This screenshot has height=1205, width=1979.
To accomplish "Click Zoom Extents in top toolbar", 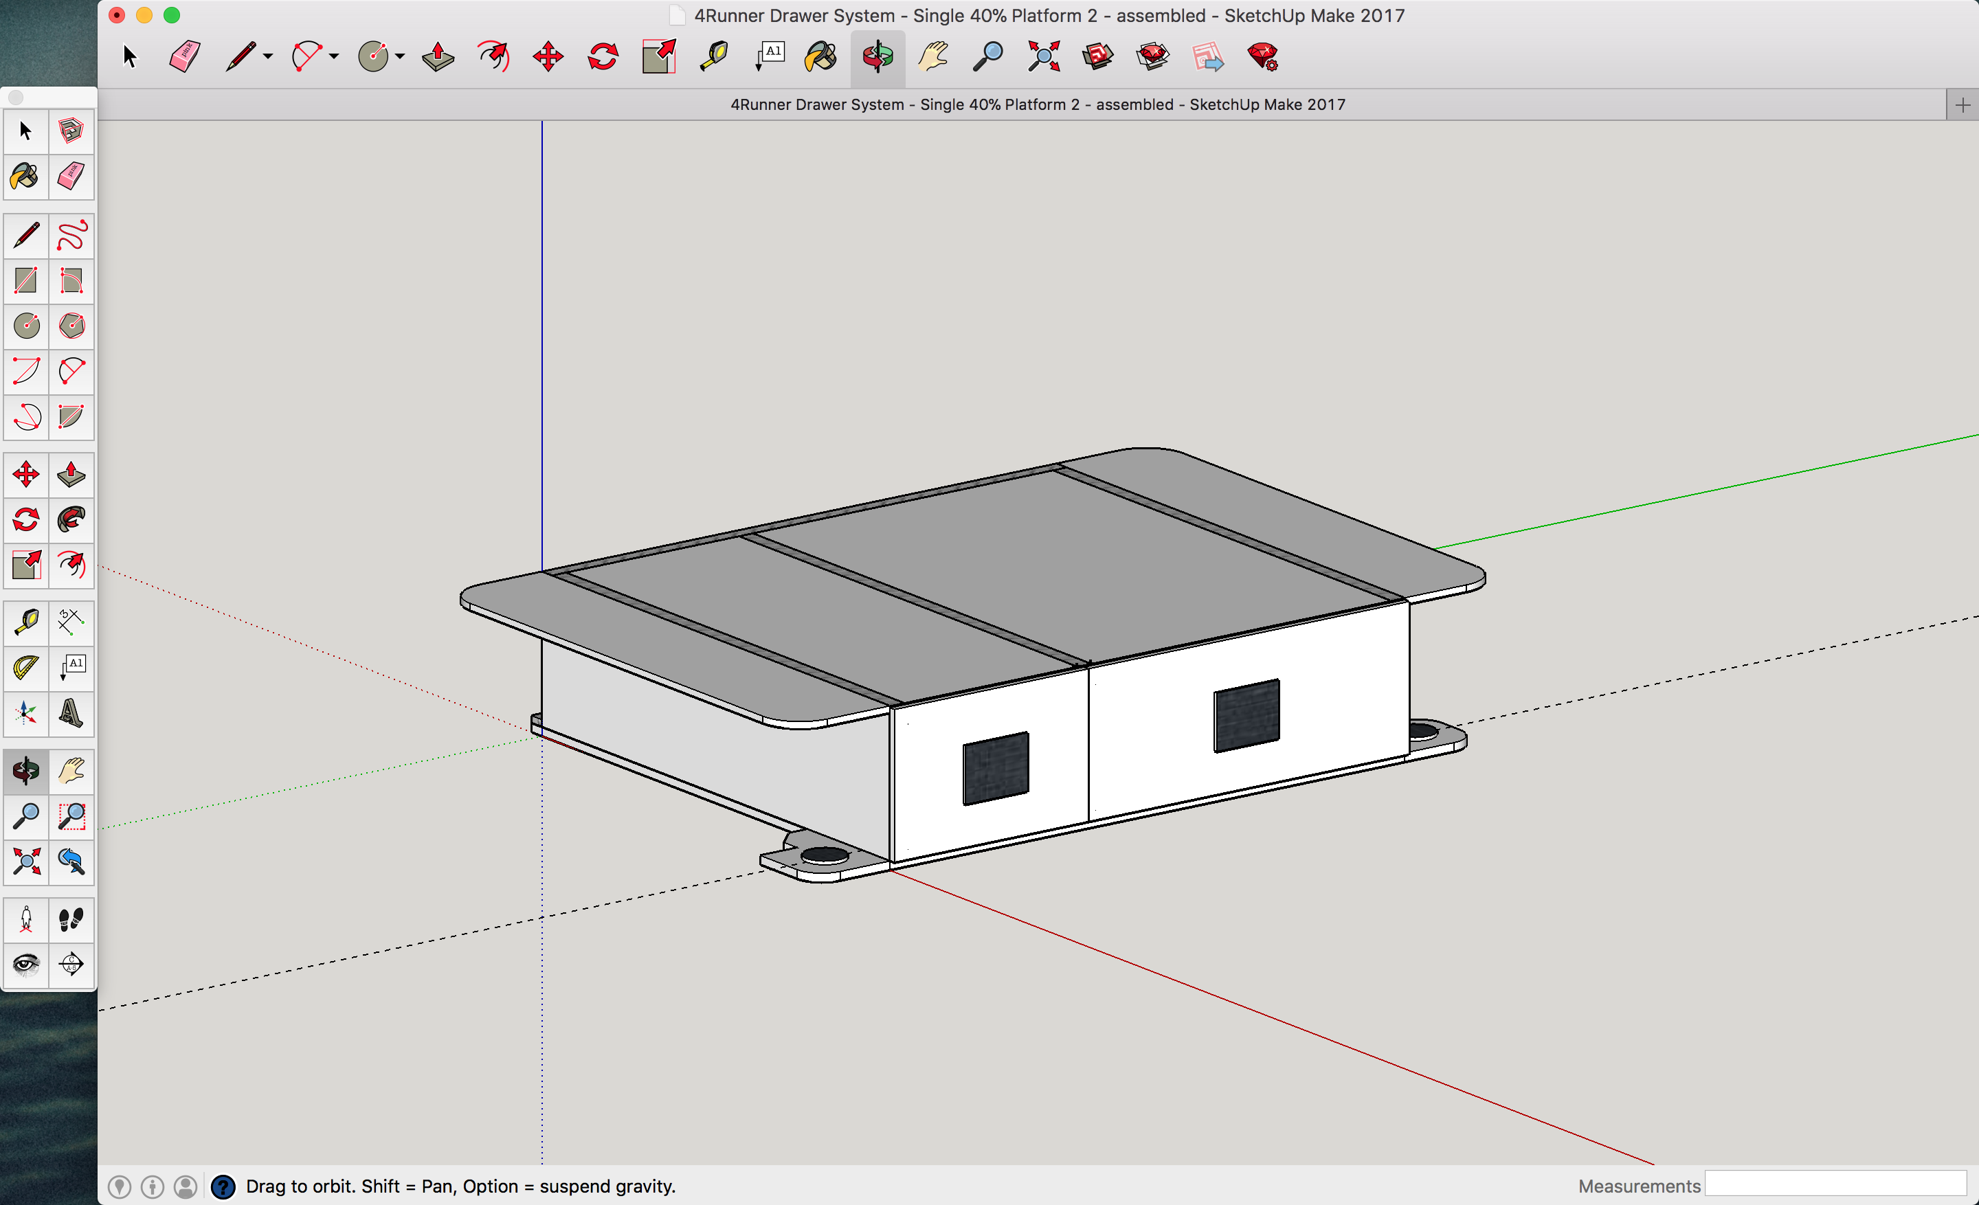I will click(1043, 57).
